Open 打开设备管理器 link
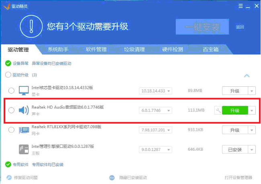This screenshot has width=261, height=184. tap(238, 178)
